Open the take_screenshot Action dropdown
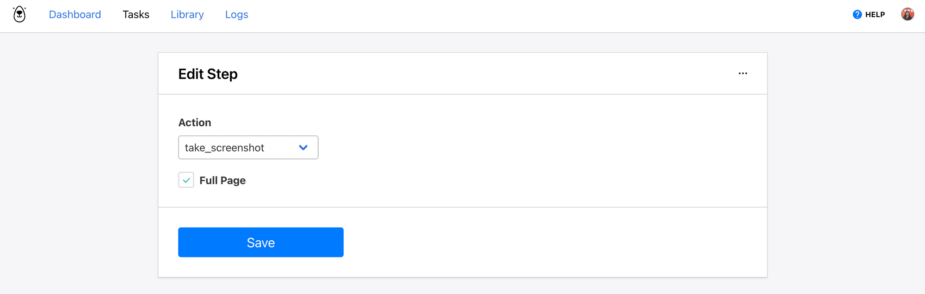This screenshot has width=925, height=294. 248,147
